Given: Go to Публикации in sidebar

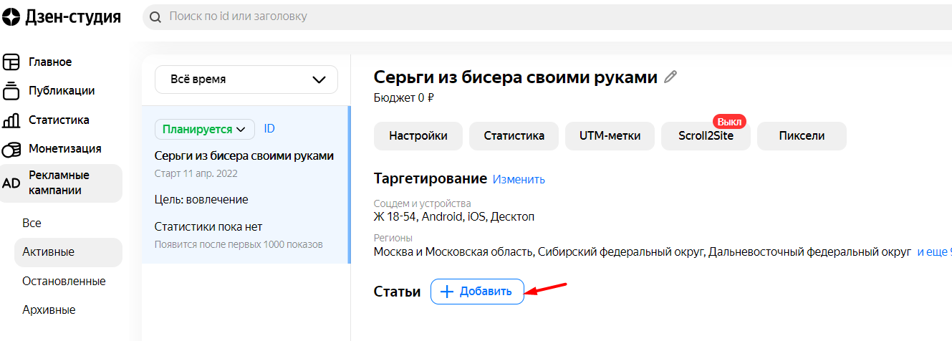Looking at the screenshot, I should [x=62, y=91].
